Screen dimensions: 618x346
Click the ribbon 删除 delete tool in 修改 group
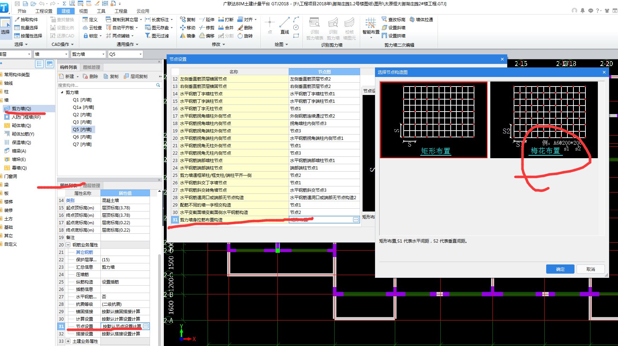[245, 28]
